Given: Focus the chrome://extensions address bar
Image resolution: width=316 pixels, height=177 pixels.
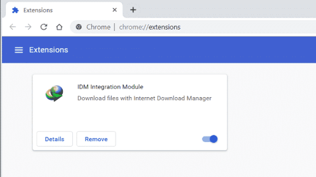Looking at the screenshot, I should tap(194, 27).
